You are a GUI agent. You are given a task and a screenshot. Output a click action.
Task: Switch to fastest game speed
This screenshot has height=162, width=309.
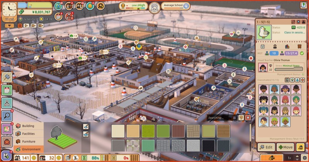tap(41, 25)
